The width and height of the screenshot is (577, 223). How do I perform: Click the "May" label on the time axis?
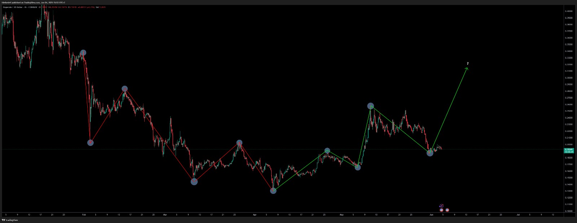coord(342,215)
